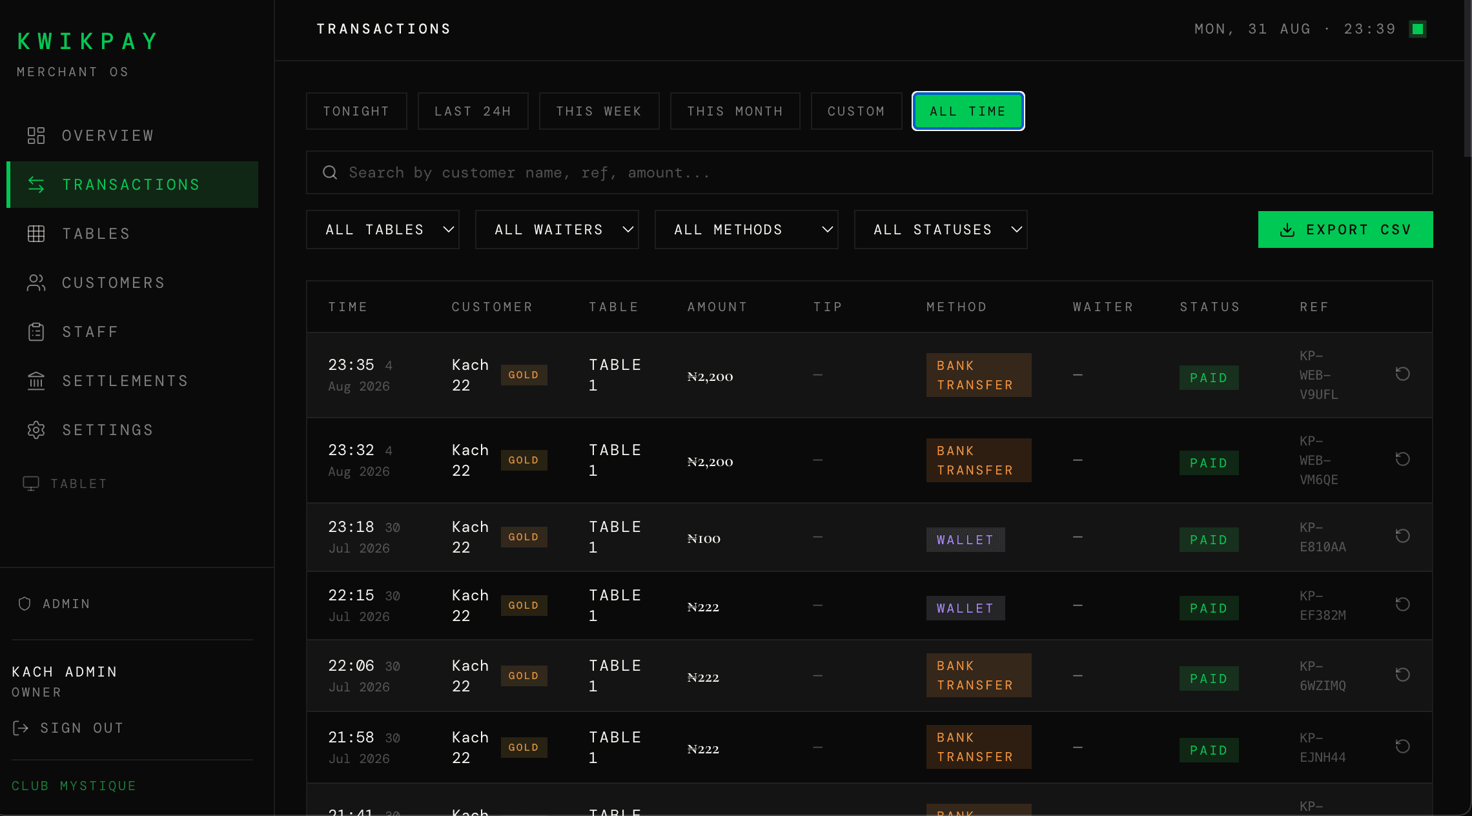Click the 23:32 timestamp cell
Viewport: 1472px width, 816px height.
tap(360, 460)
